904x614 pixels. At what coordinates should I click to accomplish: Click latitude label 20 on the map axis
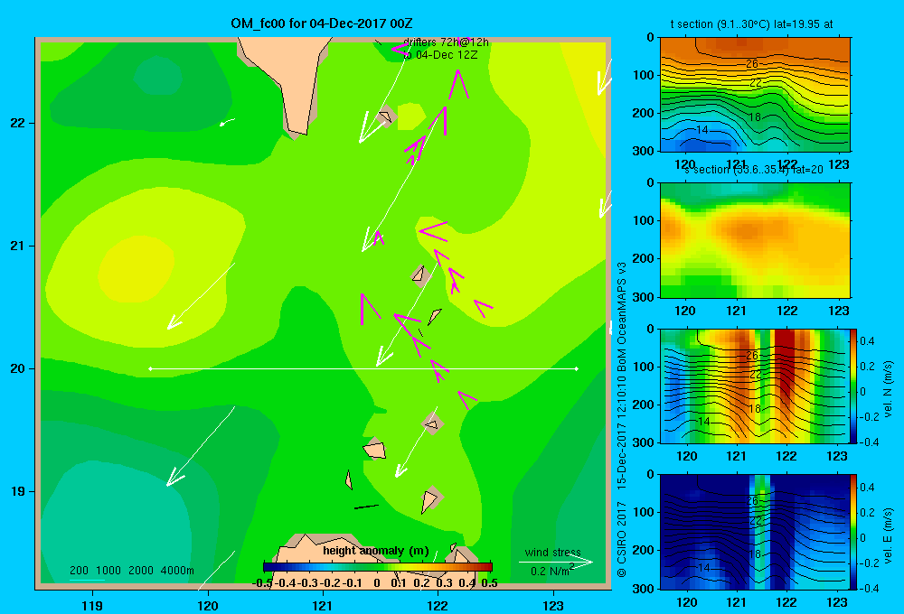coord(18,368)
